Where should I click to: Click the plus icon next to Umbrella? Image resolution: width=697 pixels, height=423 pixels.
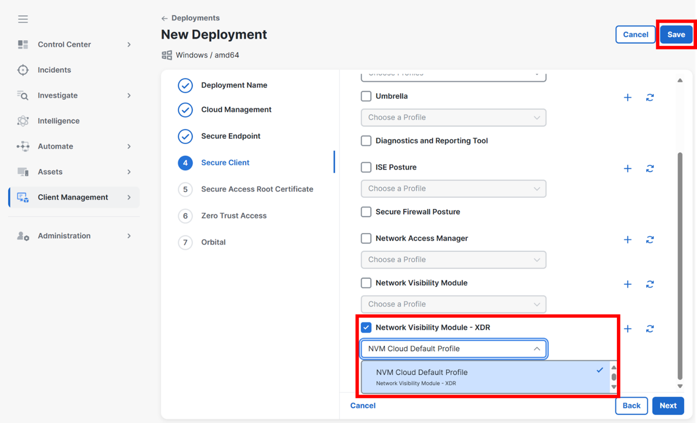[627, 97]
